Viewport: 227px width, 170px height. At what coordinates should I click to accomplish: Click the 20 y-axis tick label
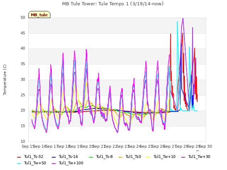click(23, 110)
